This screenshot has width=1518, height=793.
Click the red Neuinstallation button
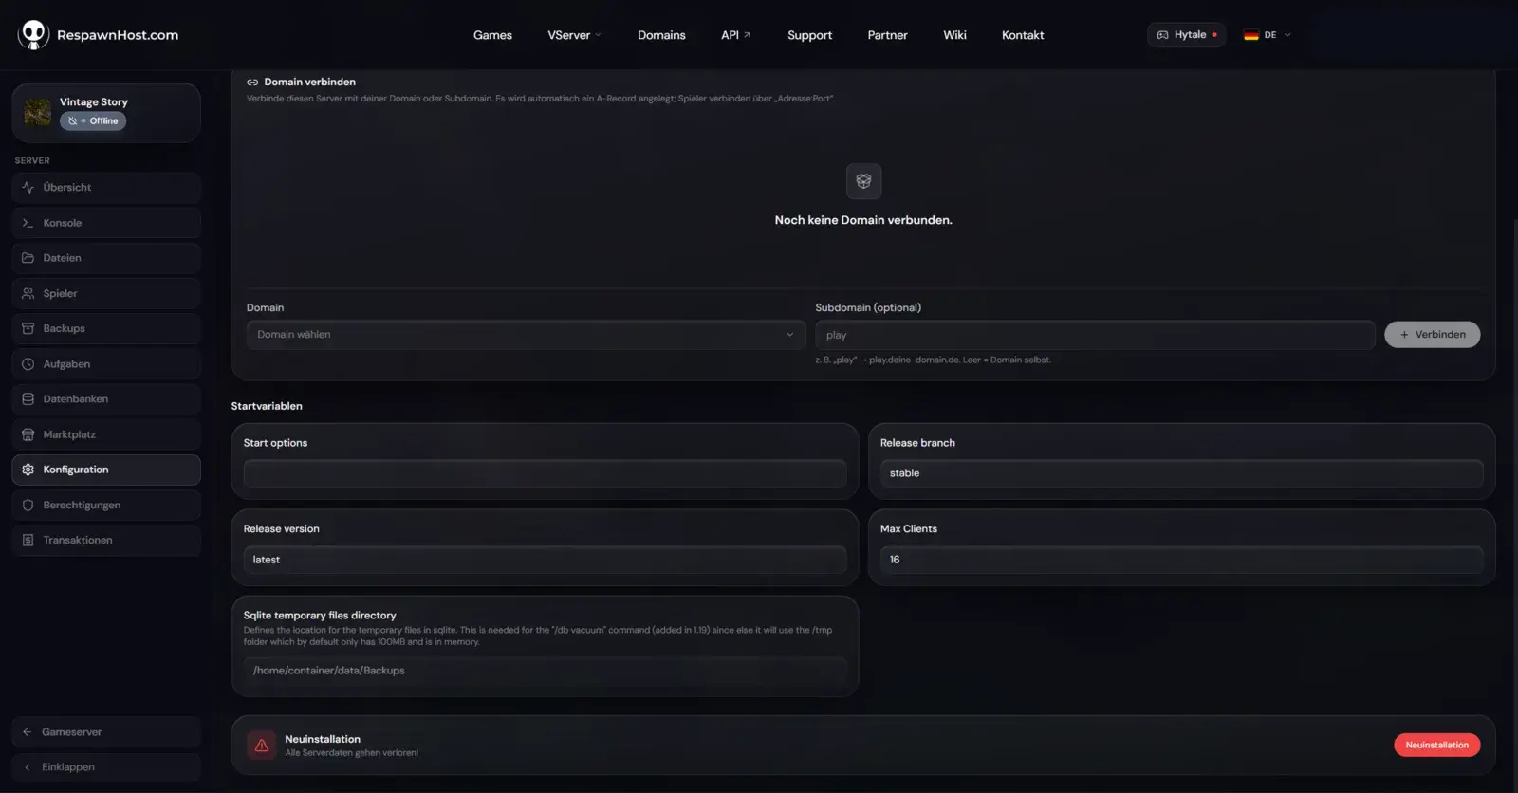point(1437,746)
